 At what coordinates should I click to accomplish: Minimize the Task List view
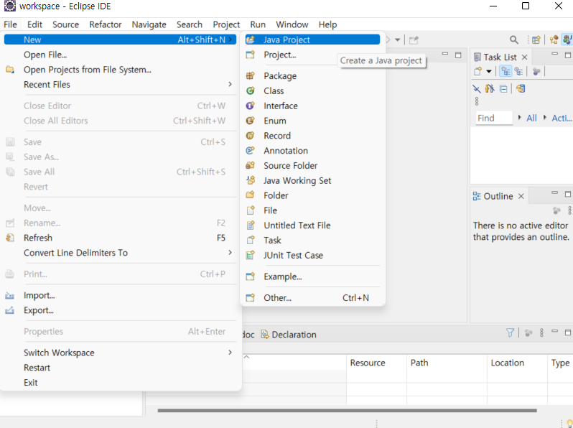(555, 54)
